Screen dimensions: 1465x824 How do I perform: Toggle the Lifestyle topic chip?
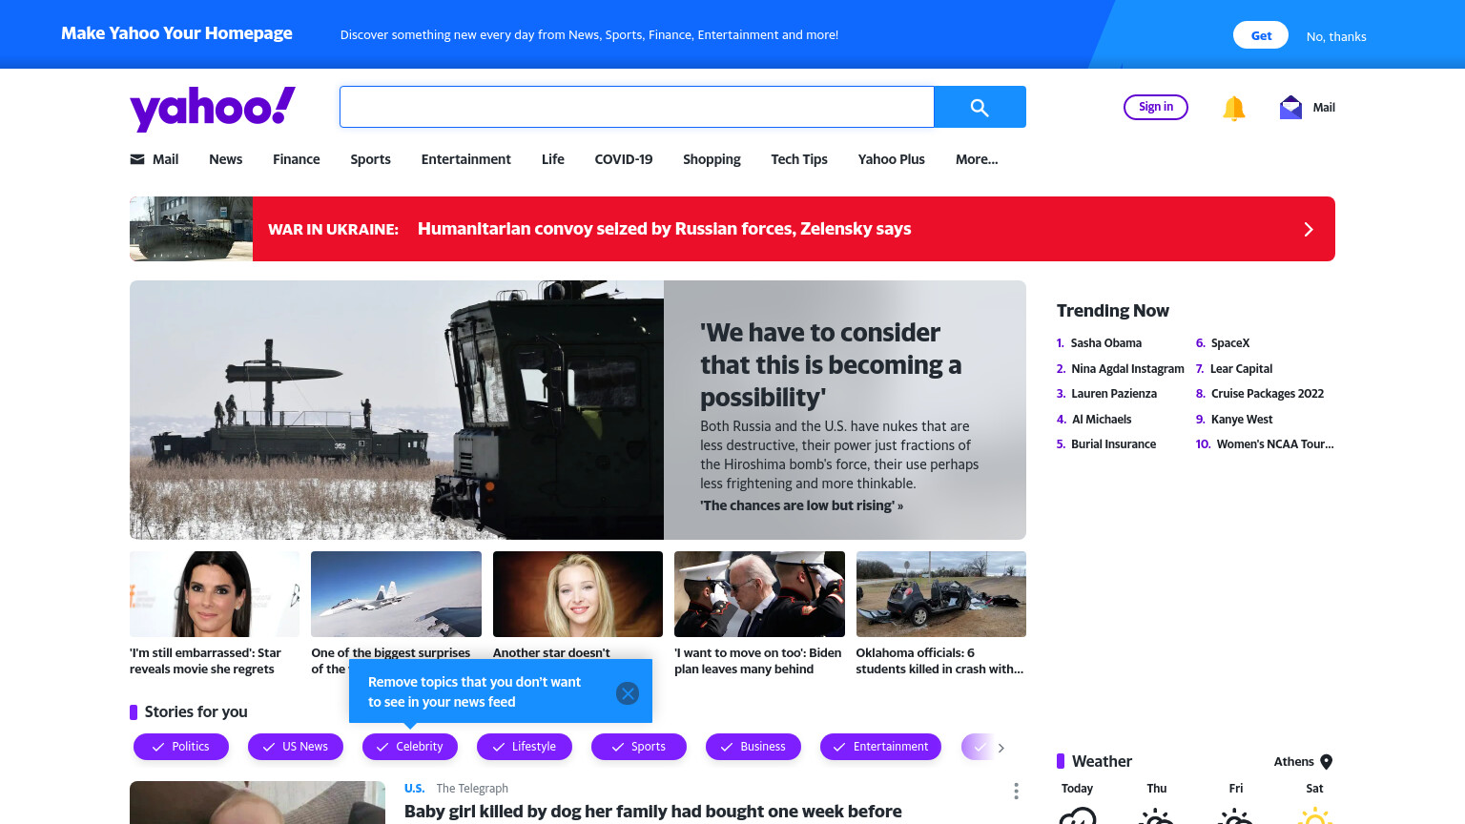525,747
